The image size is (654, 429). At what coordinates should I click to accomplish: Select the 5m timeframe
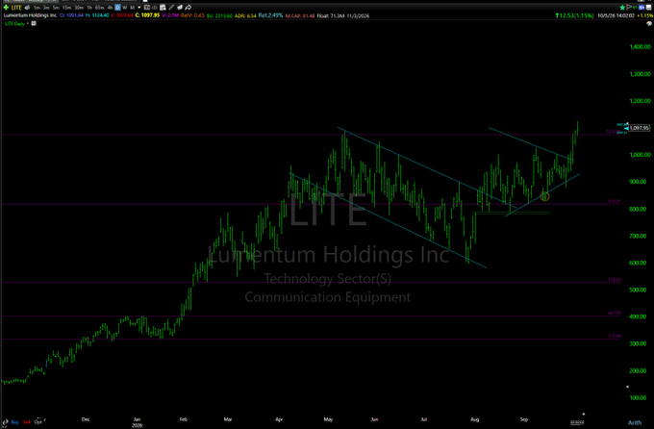[56, 8]
